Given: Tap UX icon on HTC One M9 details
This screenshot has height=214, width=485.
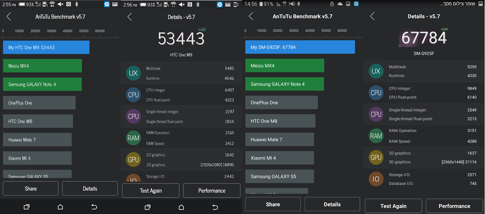Looking at the screenshot, I should tap(133, 73).
